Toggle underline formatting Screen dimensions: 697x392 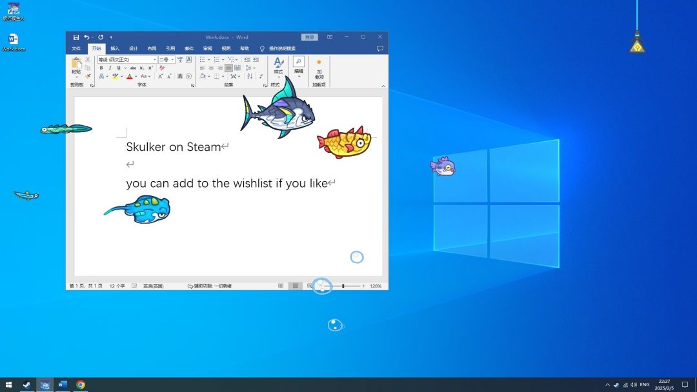(x=119, y=68)
